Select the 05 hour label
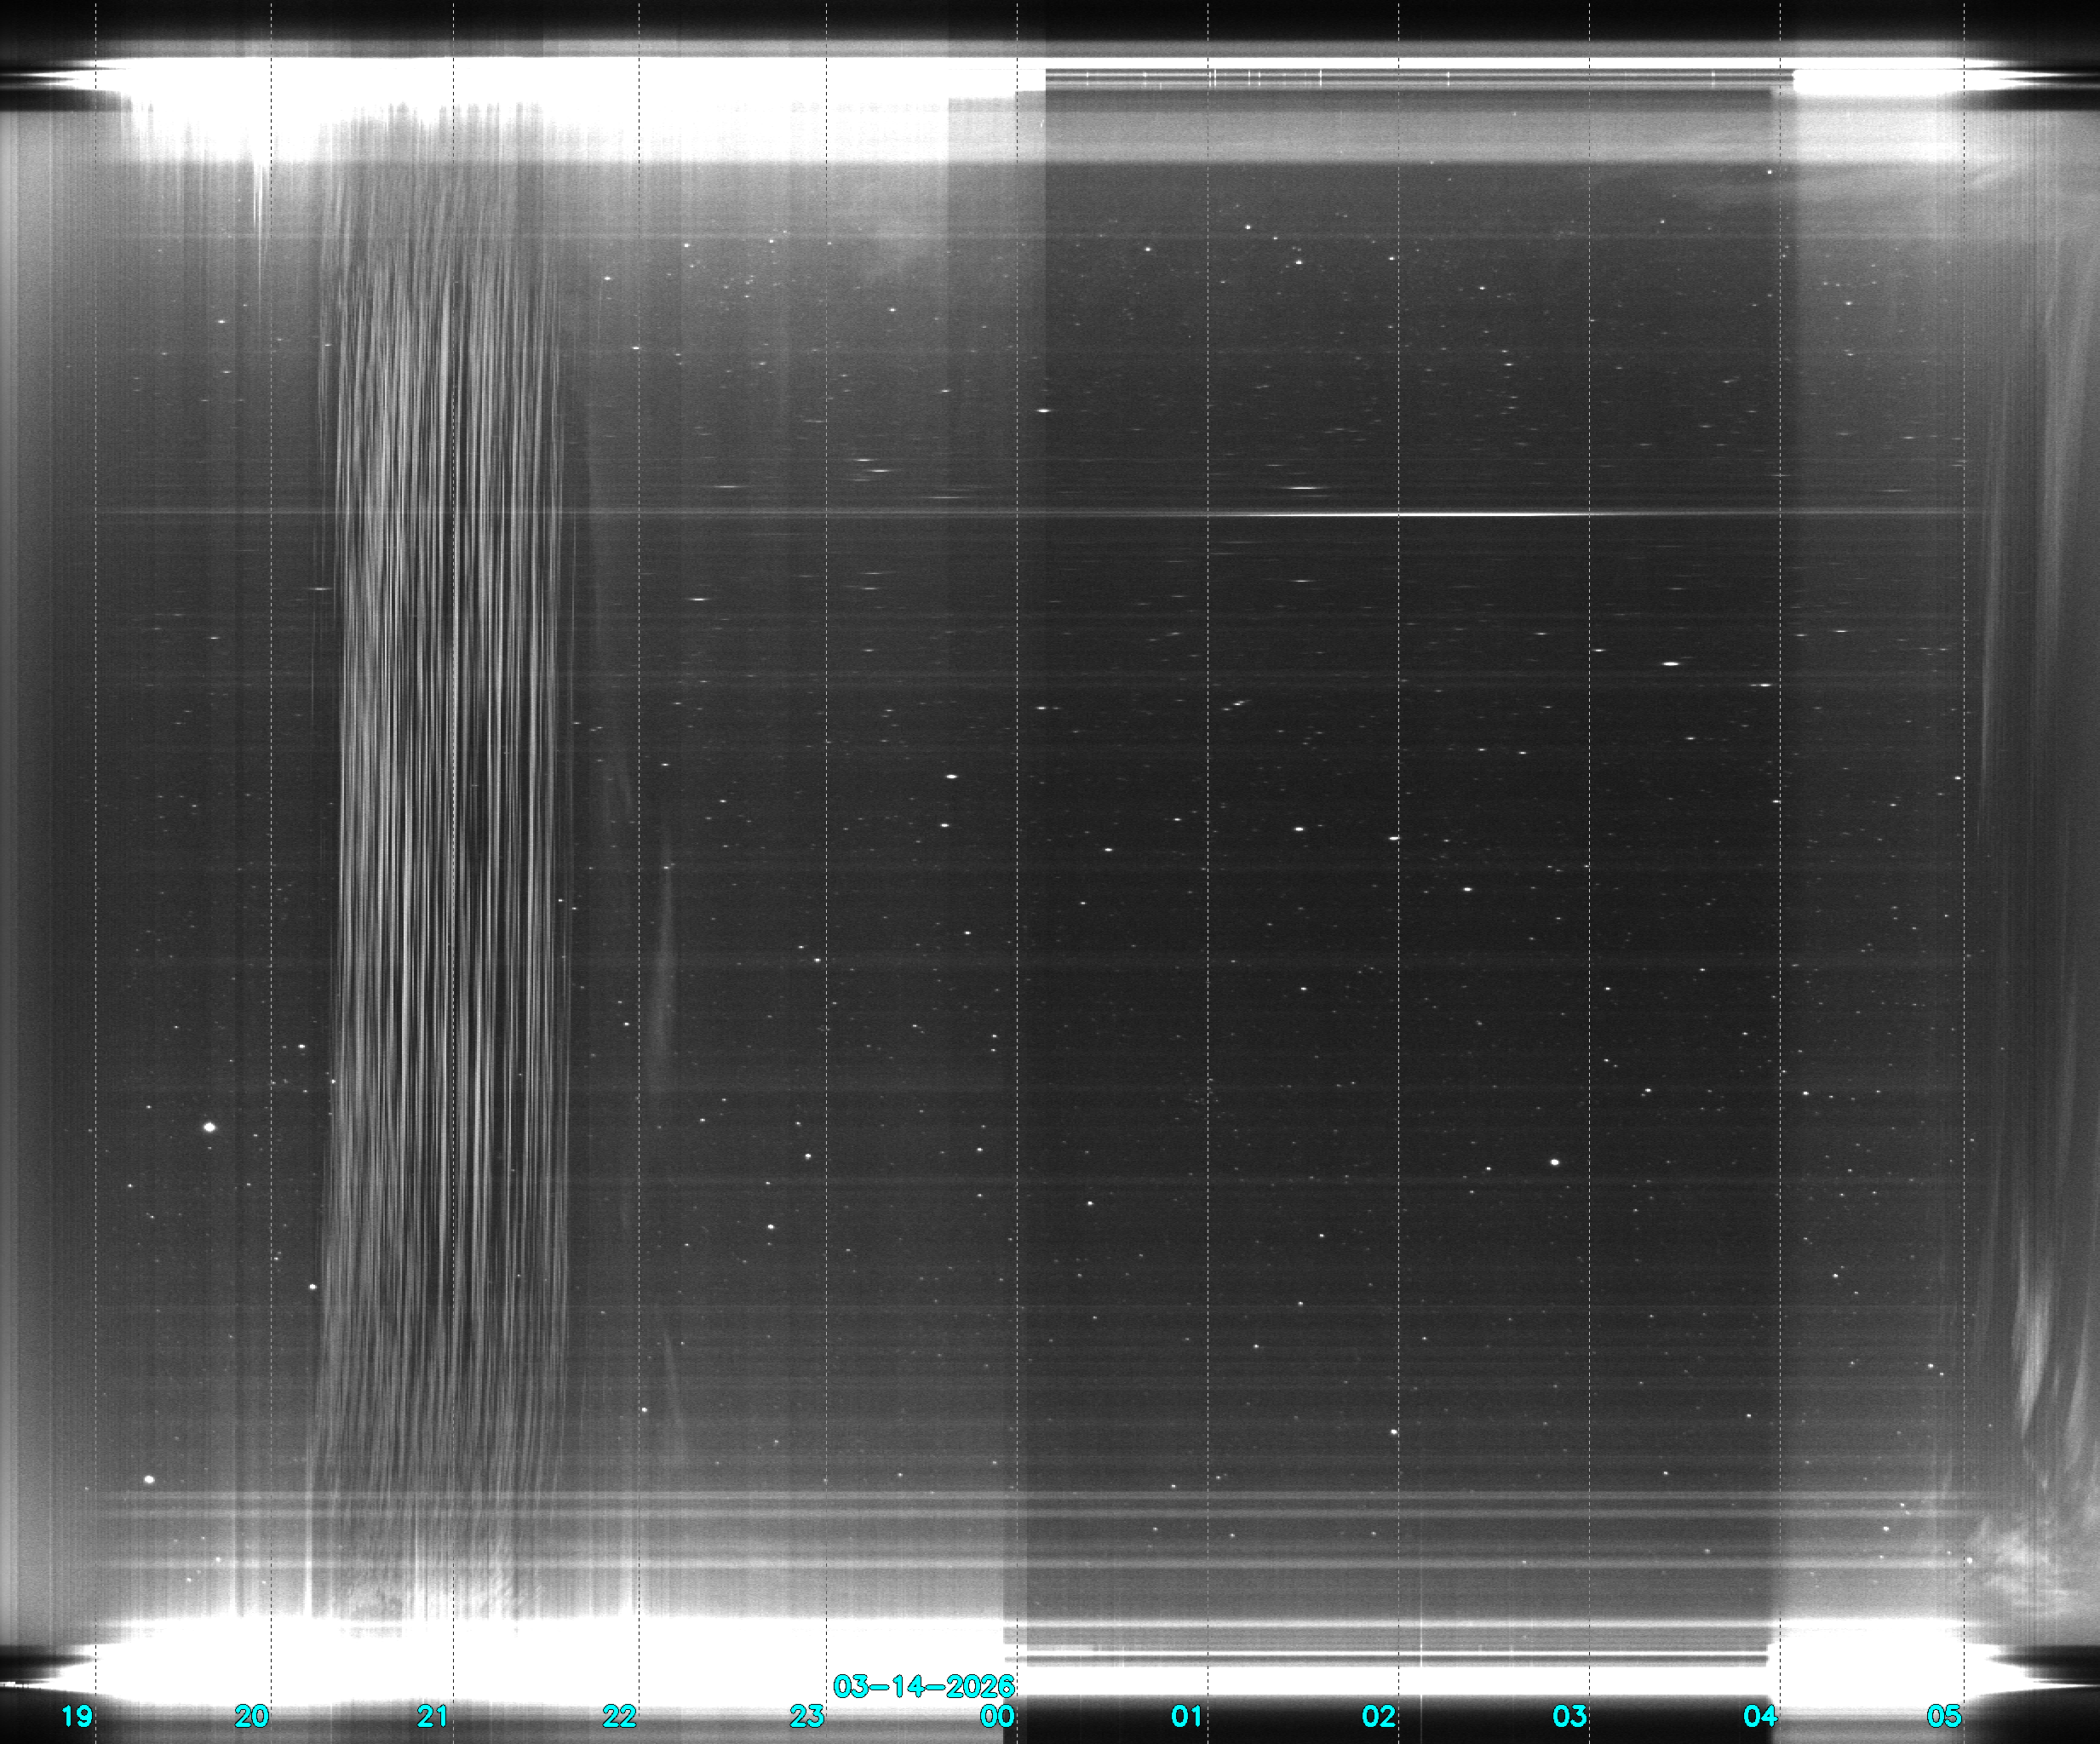2100x1744 pixels. (x=1944, y=1716)
